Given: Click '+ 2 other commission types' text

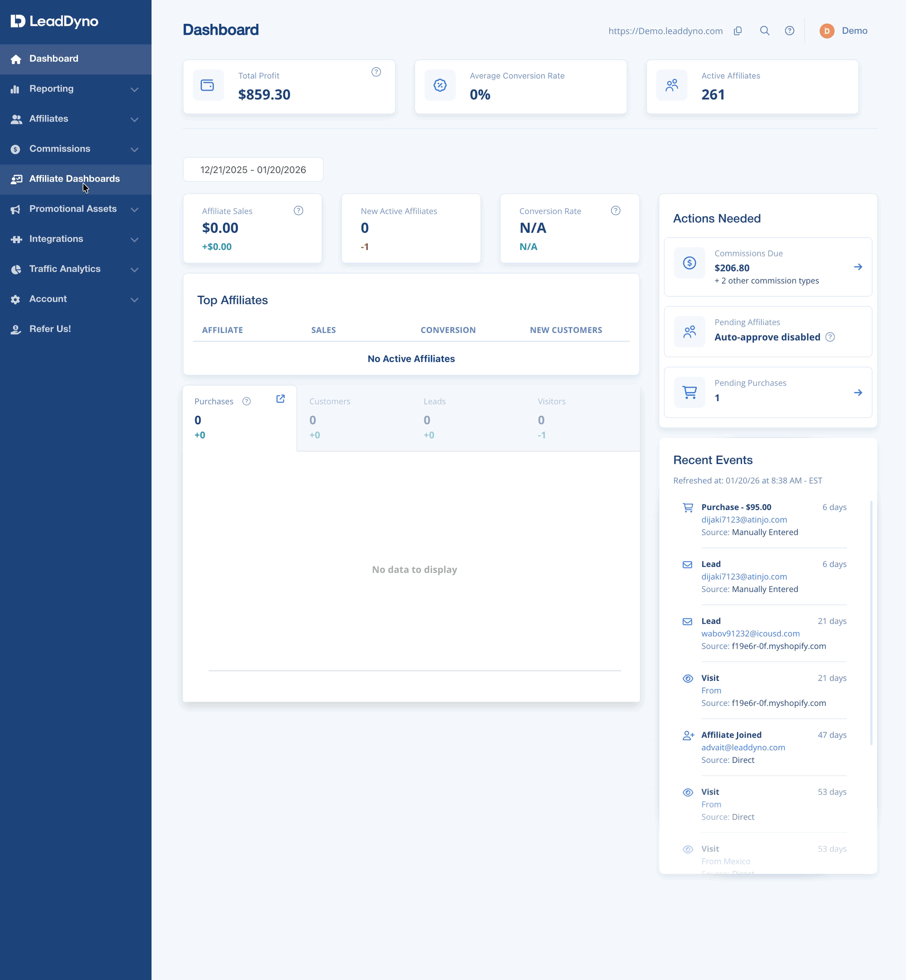Looking at the screenshot, I should [766, 281].
